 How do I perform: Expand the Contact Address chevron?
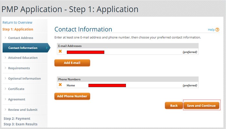click(5, 38)
